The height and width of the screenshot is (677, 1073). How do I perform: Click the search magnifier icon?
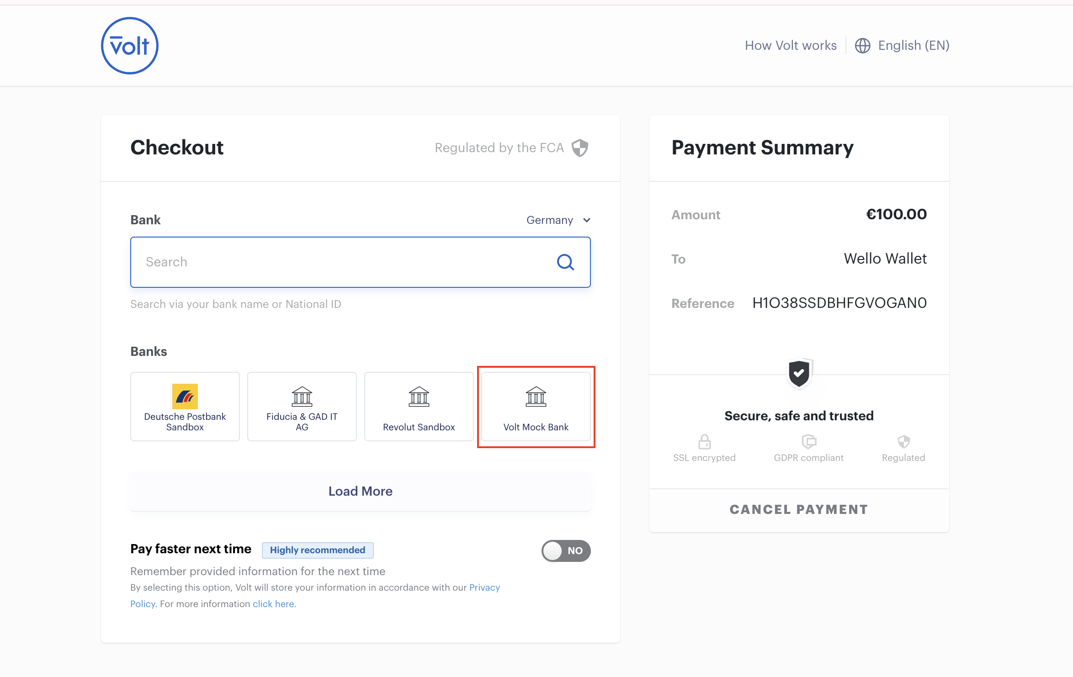click(565, 262)
